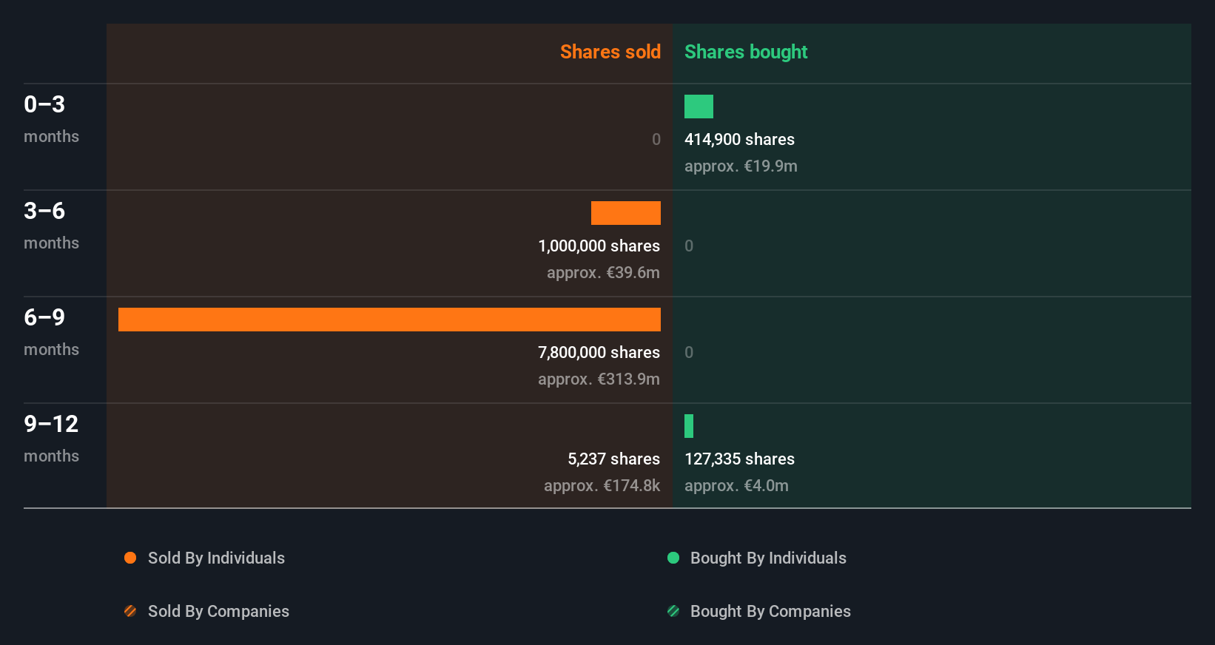Click the 1,000,000 shares value
1215x645 pixels.
coord(599,246)
